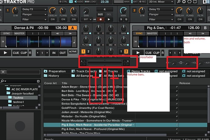This screenshot has height=140, width=210.
Task: Toggle the Deck A ACTIVE loop button
Action: (x=73, y=52)
